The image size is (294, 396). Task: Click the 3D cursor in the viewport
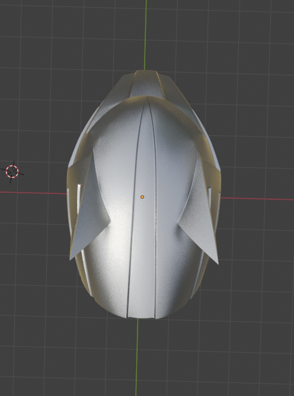point(12,171)
